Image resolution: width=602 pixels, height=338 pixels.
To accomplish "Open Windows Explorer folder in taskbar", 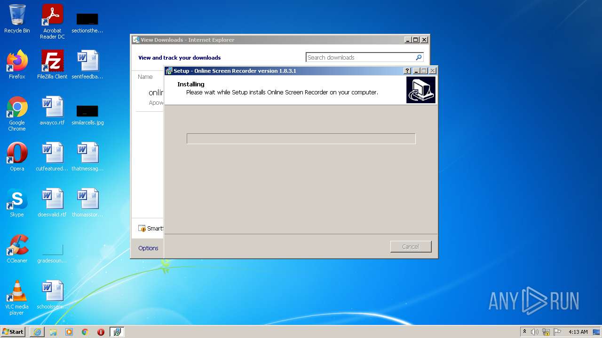I will click(x=53, y=332).
